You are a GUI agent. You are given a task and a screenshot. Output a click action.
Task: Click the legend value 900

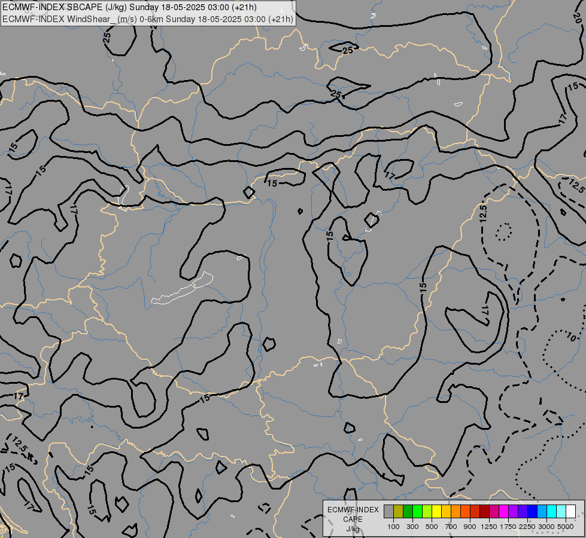(470, 527)
